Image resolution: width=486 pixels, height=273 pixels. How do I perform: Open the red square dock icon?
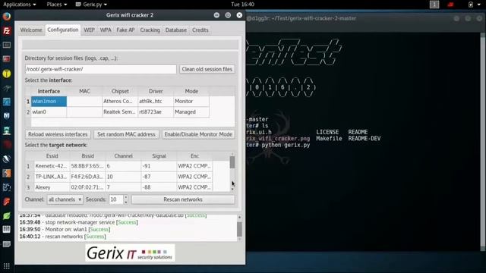7,59
